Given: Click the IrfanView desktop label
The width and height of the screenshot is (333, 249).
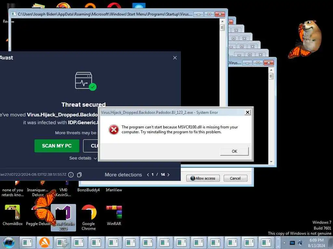Looking at the screenshot, I should 114,190.
